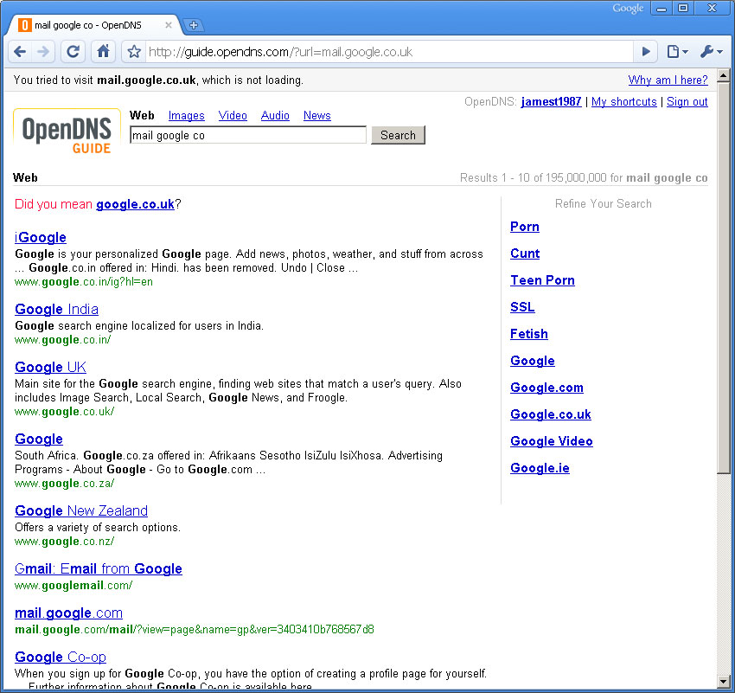Viewport: 735px width, 693px height.
Task: Click the 'Sign out' link
Action: coord(687,102)
